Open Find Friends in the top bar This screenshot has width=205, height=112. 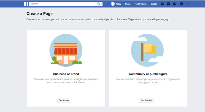(x=141, y=4)
